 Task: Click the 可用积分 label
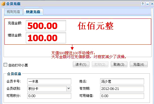[x=13, y=96]
